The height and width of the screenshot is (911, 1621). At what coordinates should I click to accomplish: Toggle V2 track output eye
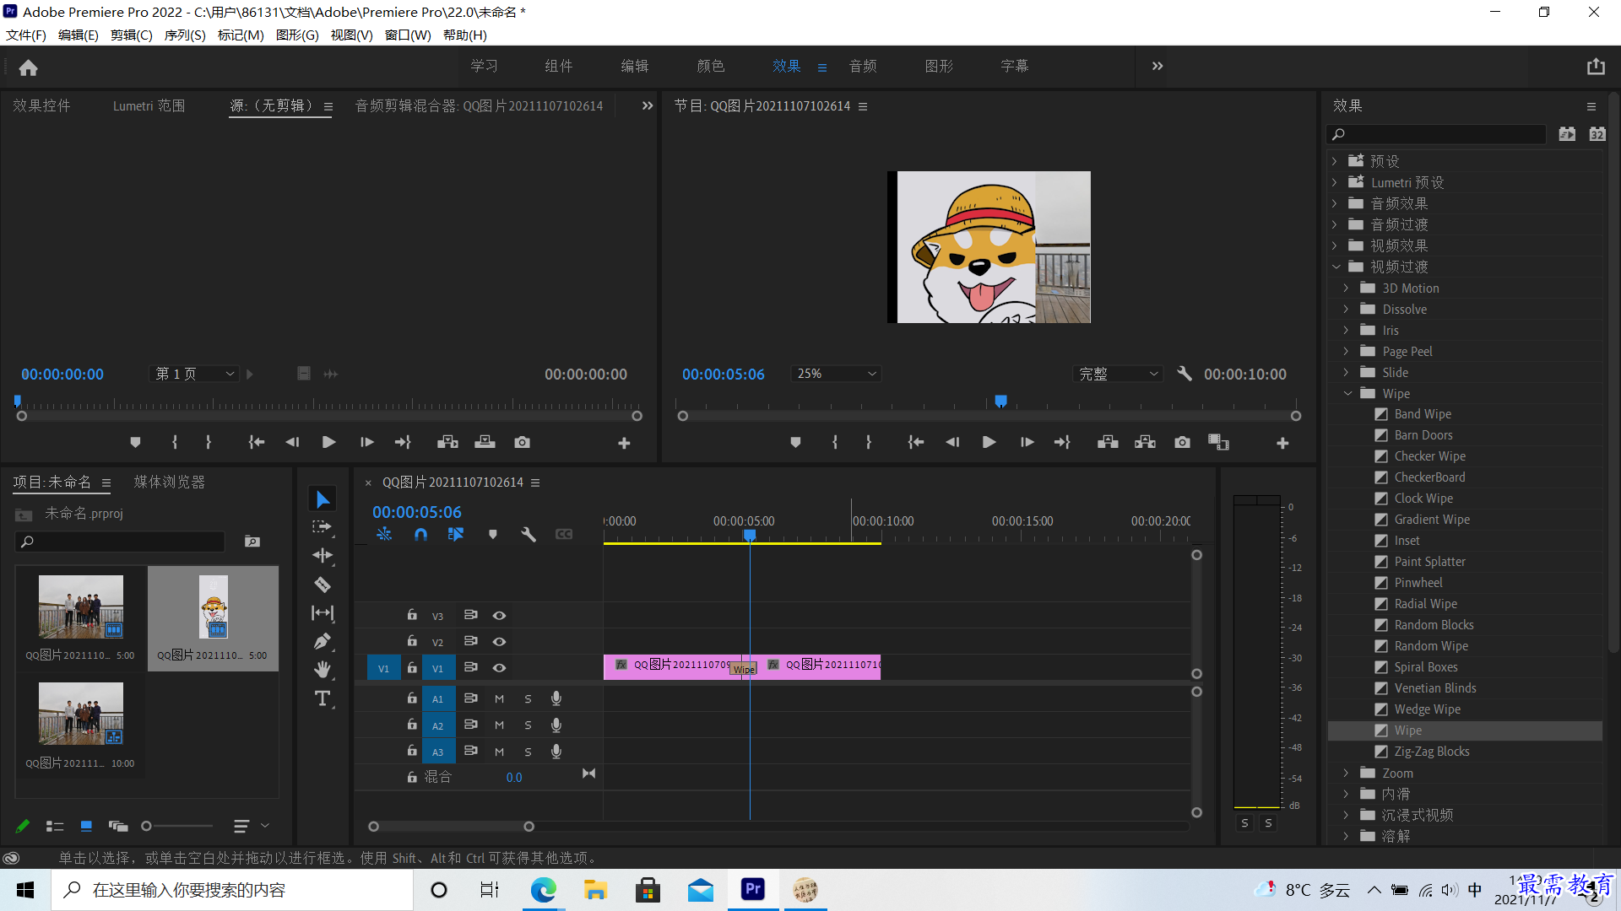(499, 642)
